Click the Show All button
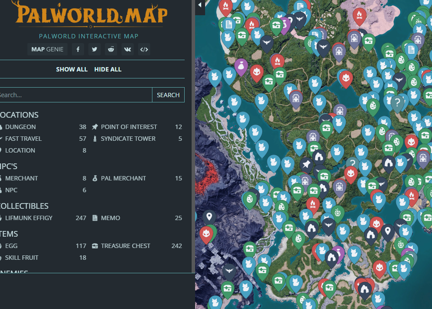Image resolution: width=432 pixels, height=309 pixels. 72,69
